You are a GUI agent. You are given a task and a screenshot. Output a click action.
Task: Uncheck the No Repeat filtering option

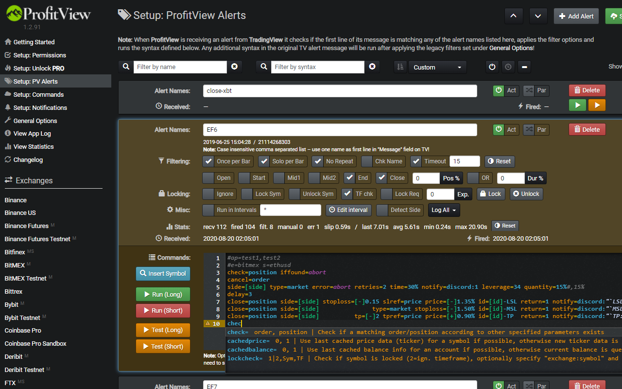tap(318, 161)
